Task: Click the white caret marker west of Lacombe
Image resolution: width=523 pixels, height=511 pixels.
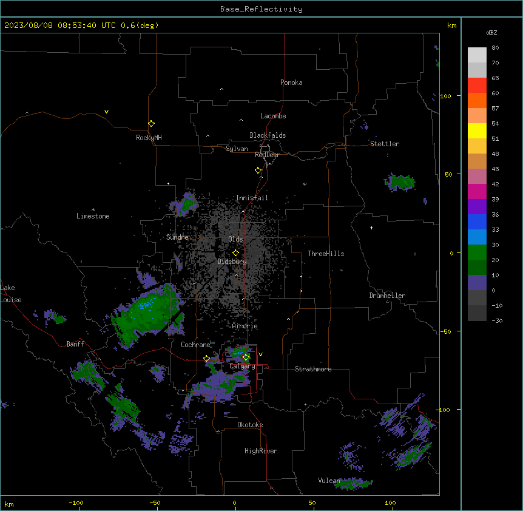Action: point(241,120)
